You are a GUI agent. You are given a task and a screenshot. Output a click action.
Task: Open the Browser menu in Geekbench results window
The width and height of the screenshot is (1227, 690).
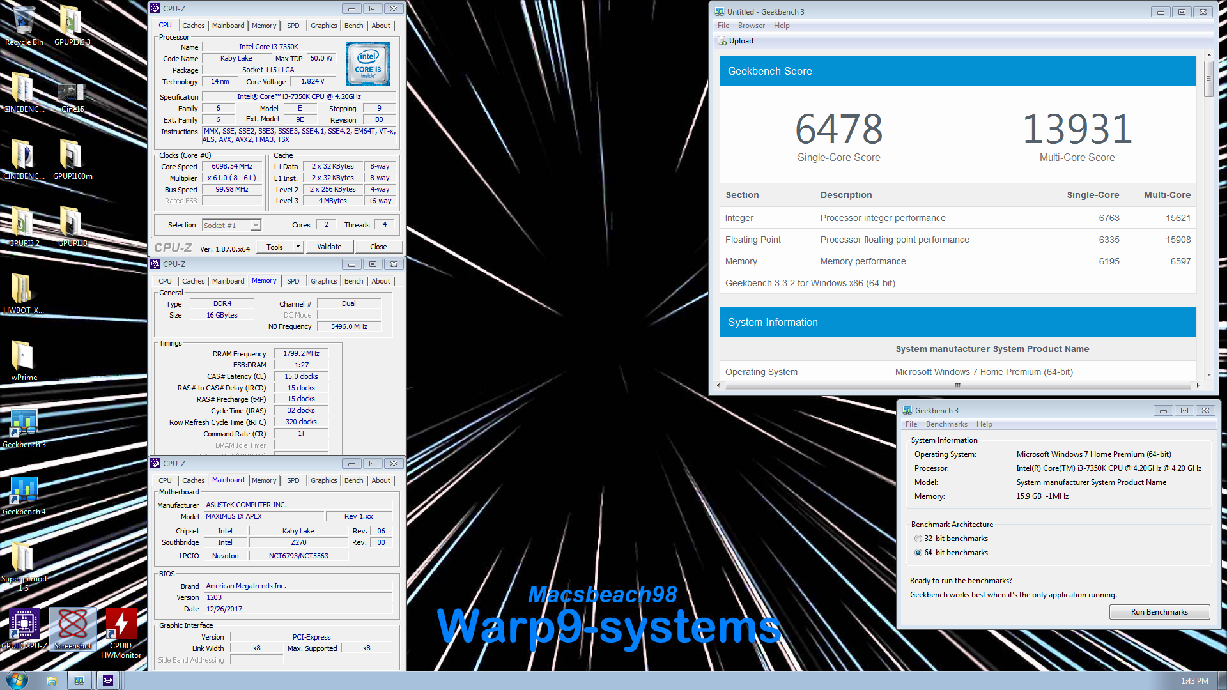(x=751, y=26)
